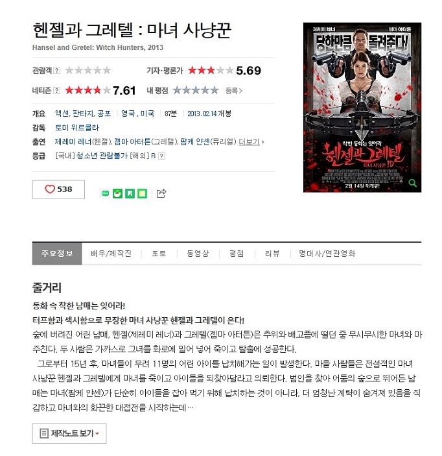
Task: Open director 토미 위르콜라 link
Action: (x=77, y=128)
